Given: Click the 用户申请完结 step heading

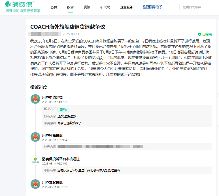Looking at the screenshot, I should click(x=52, y=98).
